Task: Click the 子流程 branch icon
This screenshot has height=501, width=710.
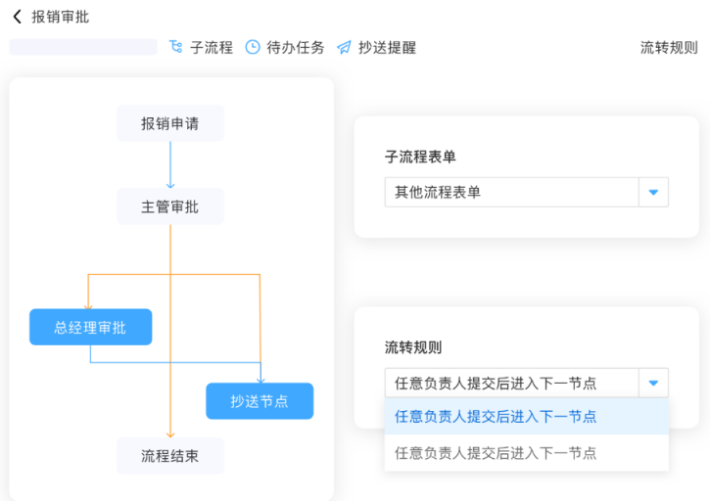Action: pyautogui.click(x=176, y=47)
